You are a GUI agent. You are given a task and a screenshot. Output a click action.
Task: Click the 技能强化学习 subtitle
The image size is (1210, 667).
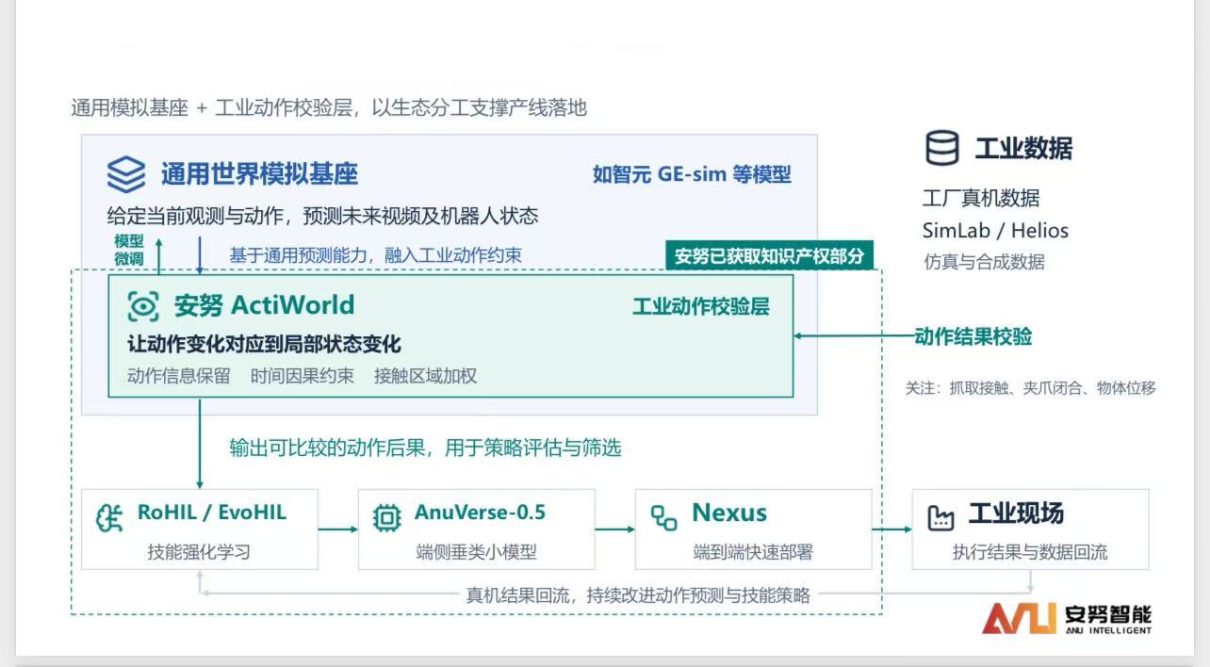(x=199, y=552)
